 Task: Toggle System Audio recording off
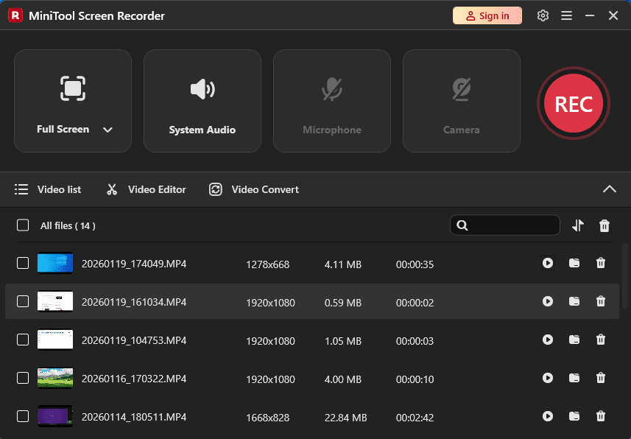point(202,101)
